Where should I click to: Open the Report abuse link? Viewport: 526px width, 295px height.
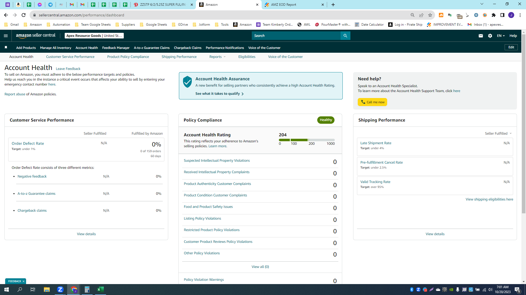point(15,94)
